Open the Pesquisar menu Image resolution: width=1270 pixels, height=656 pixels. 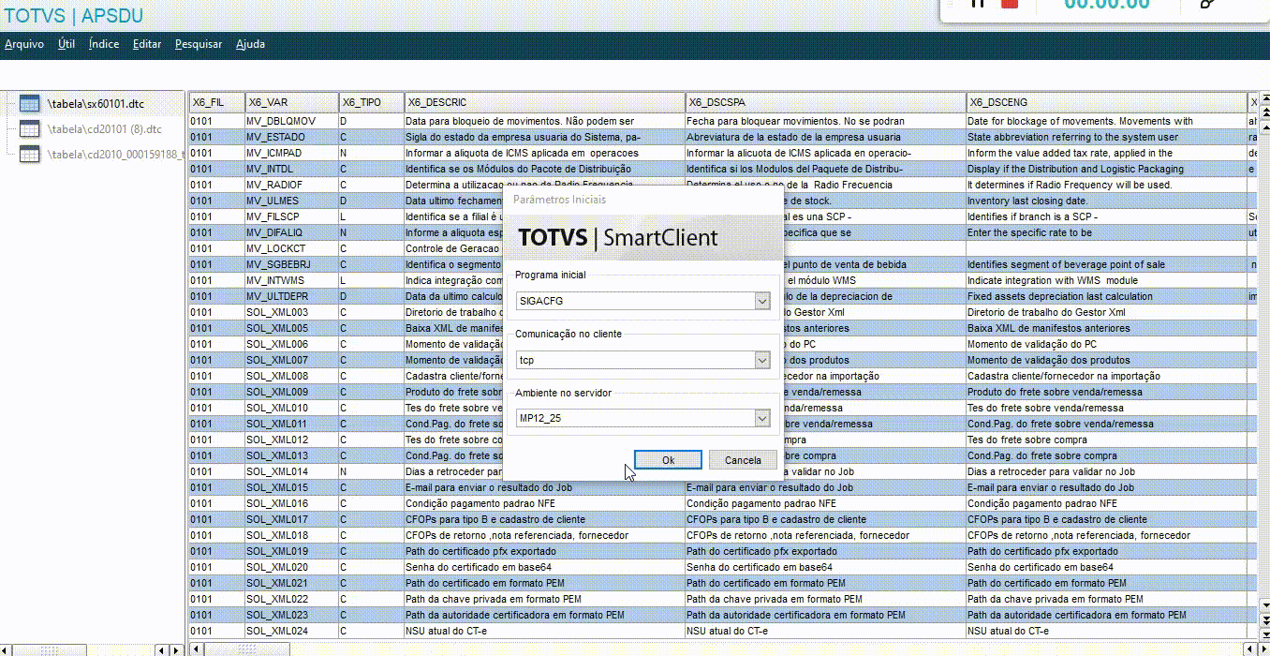[199, 44]
